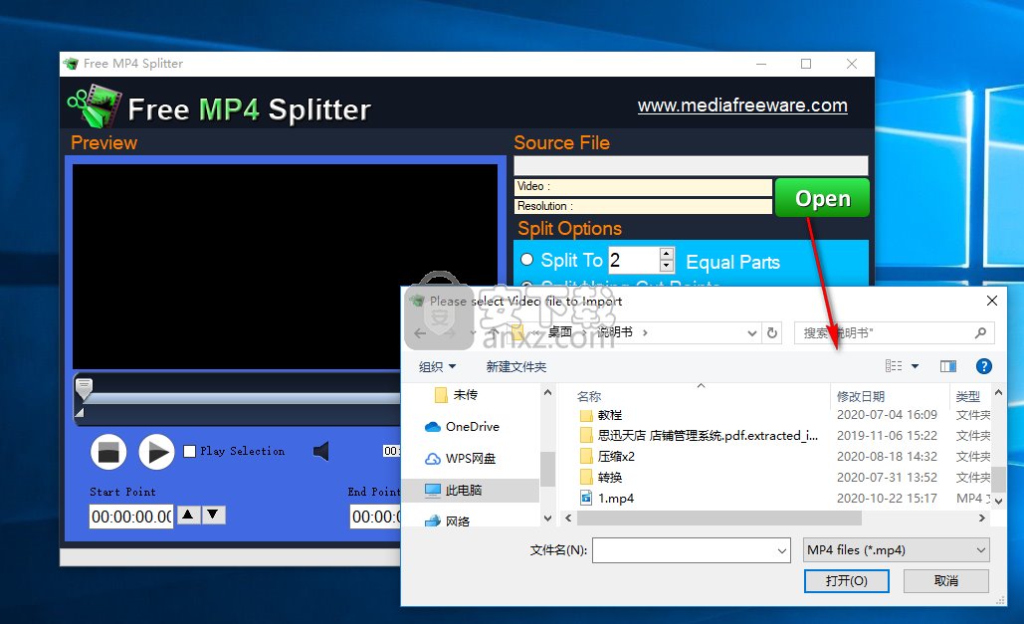This screenshot has height=624, width=1024.
Task: Go up one folder level in dialog
Action: pyautogui.click(x=494, y=332)
